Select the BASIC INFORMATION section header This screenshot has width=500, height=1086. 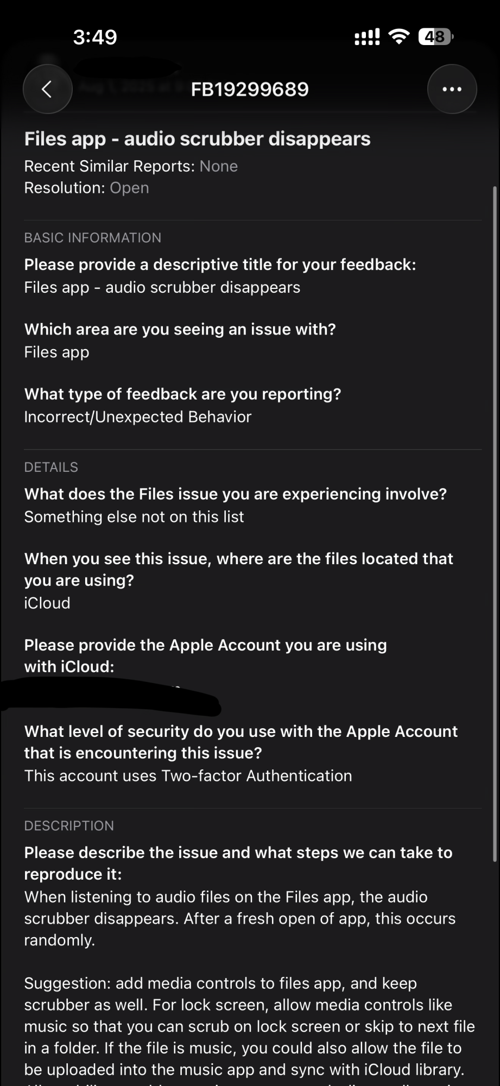pos(92,238)
